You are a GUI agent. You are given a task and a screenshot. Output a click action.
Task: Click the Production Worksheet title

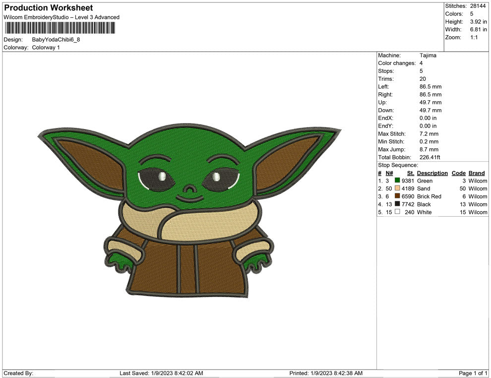[x=48, y=8]
